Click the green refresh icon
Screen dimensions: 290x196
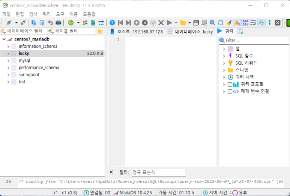[x=71, y=23]
